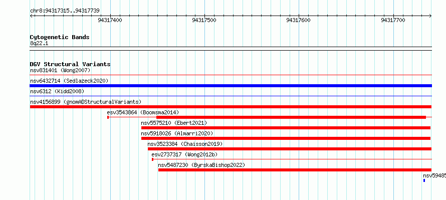Image resolution: width=446 pixels, height=200 pixels.
Task: Click the red nsv4156899 variant bar
Action: click(231, 107)
